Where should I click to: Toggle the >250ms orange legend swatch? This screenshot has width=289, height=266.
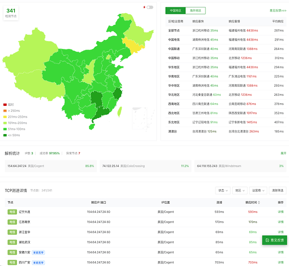5,111
